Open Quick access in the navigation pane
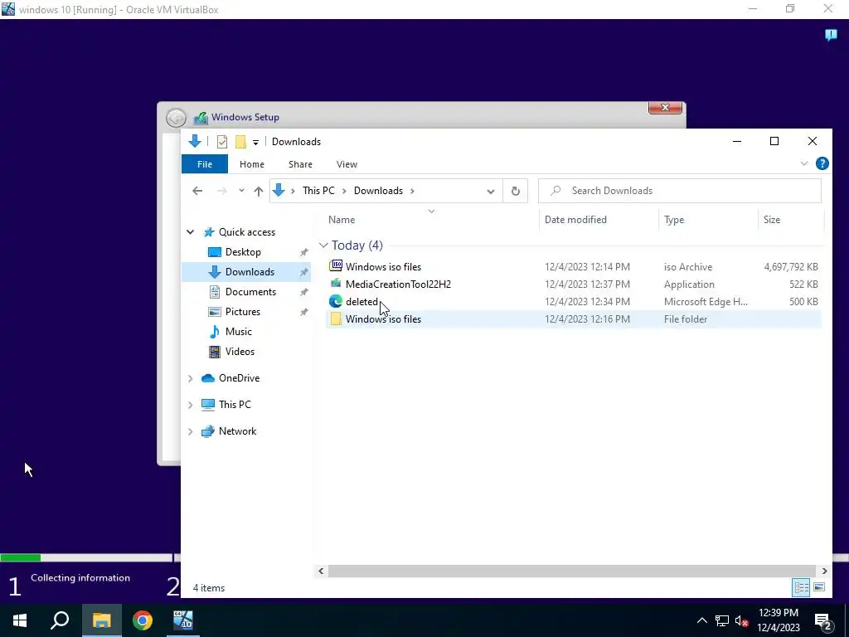 pyautogui.click(x=247, y=232)
